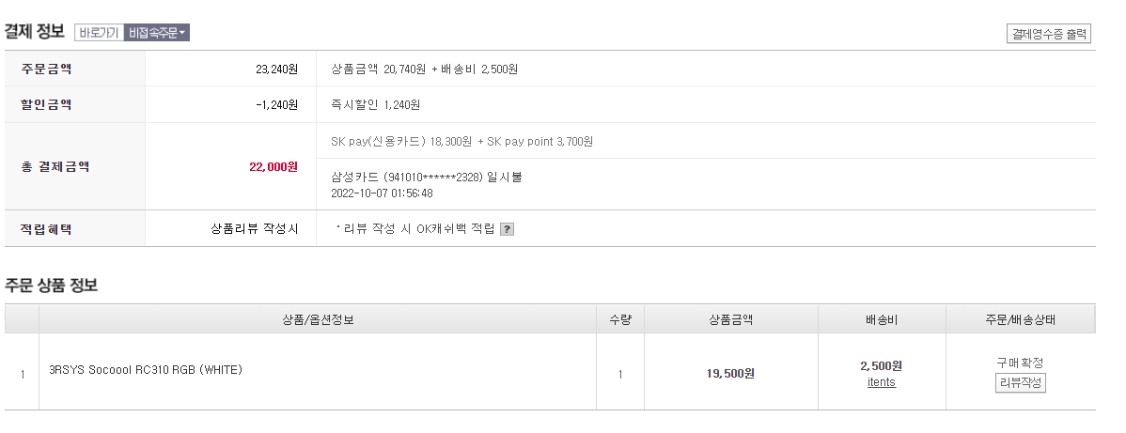
Task: Click the 즉시할인 1,240원 discount text
Action: (x=376, y=105)
